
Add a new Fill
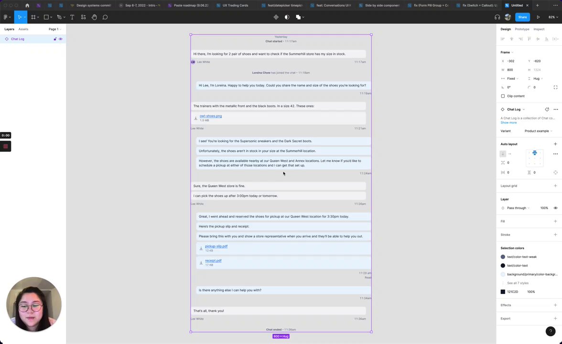pyautogui.click(x=555, y=221)
